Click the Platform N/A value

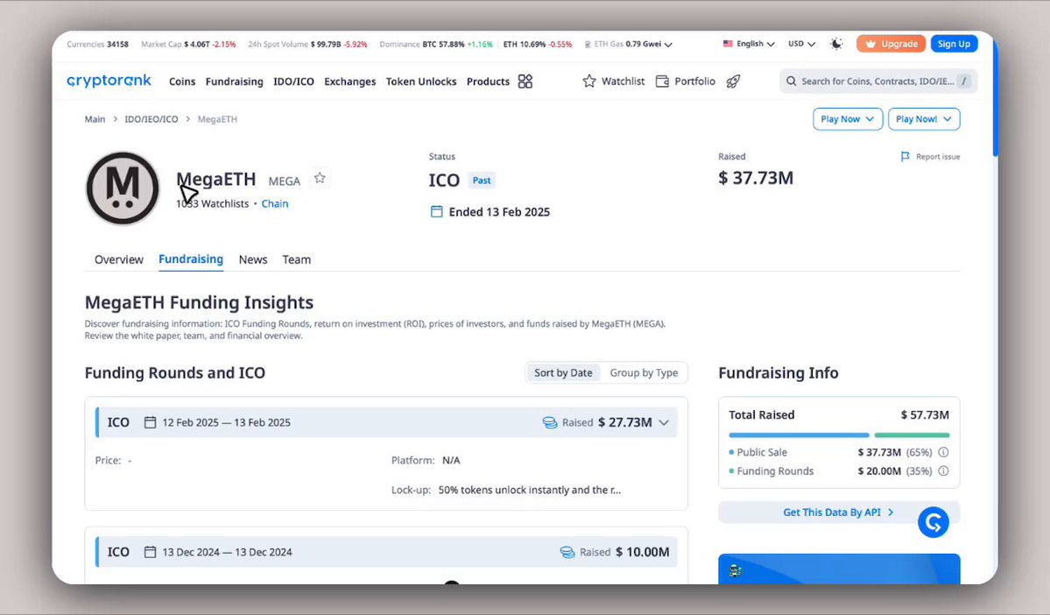pyautogui.click(x=451, y=460)
